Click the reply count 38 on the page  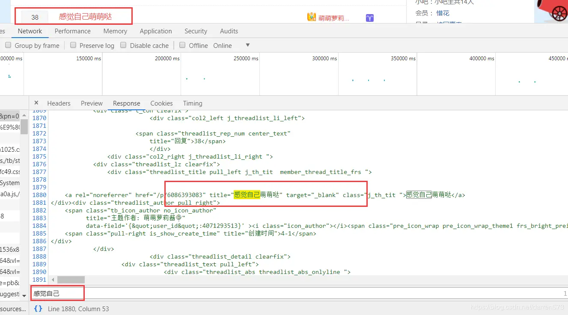(35, 17)
